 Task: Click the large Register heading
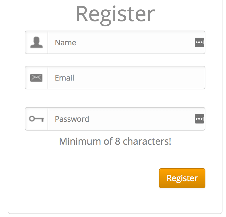pos(115,14)
